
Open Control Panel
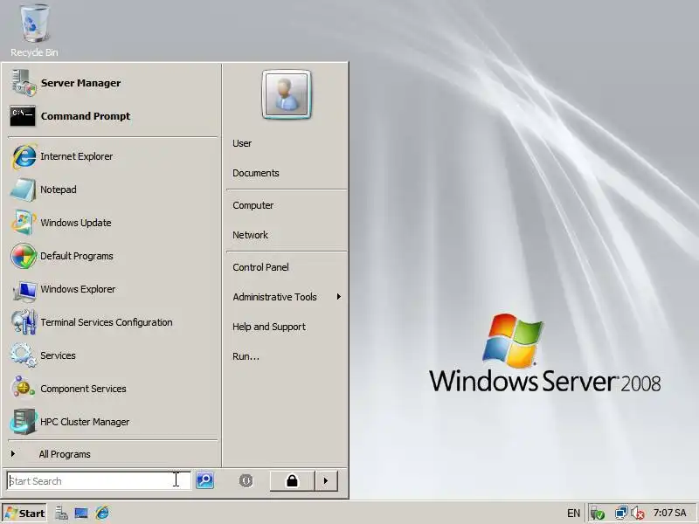[x=260, y=267]
